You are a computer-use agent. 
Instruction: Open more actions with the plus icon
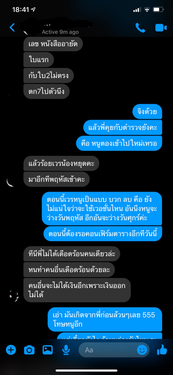click(x=11, y=350)
